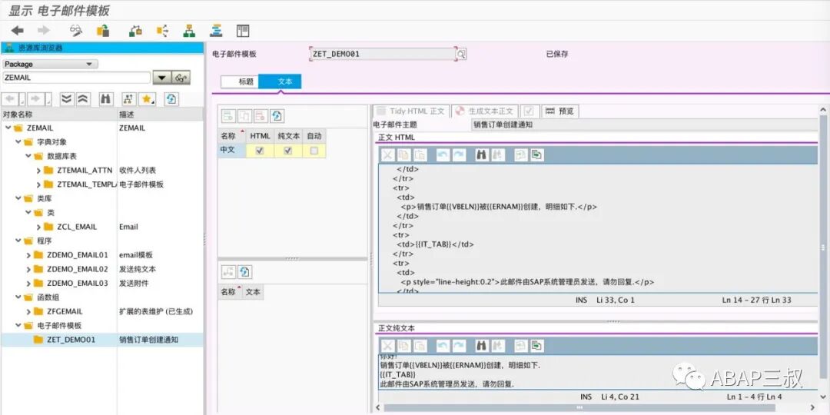Click the Other Object icon in toolbar
The image size is (830, 415).
[x=103, y=31]
